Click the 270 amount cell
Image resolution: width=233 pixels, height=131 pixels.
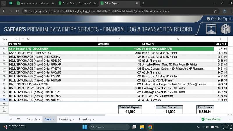(120, 84)
